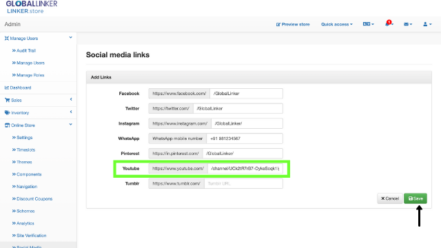Open Audit Trail in sidebar
Screen dimensions: 441x248
24,50
